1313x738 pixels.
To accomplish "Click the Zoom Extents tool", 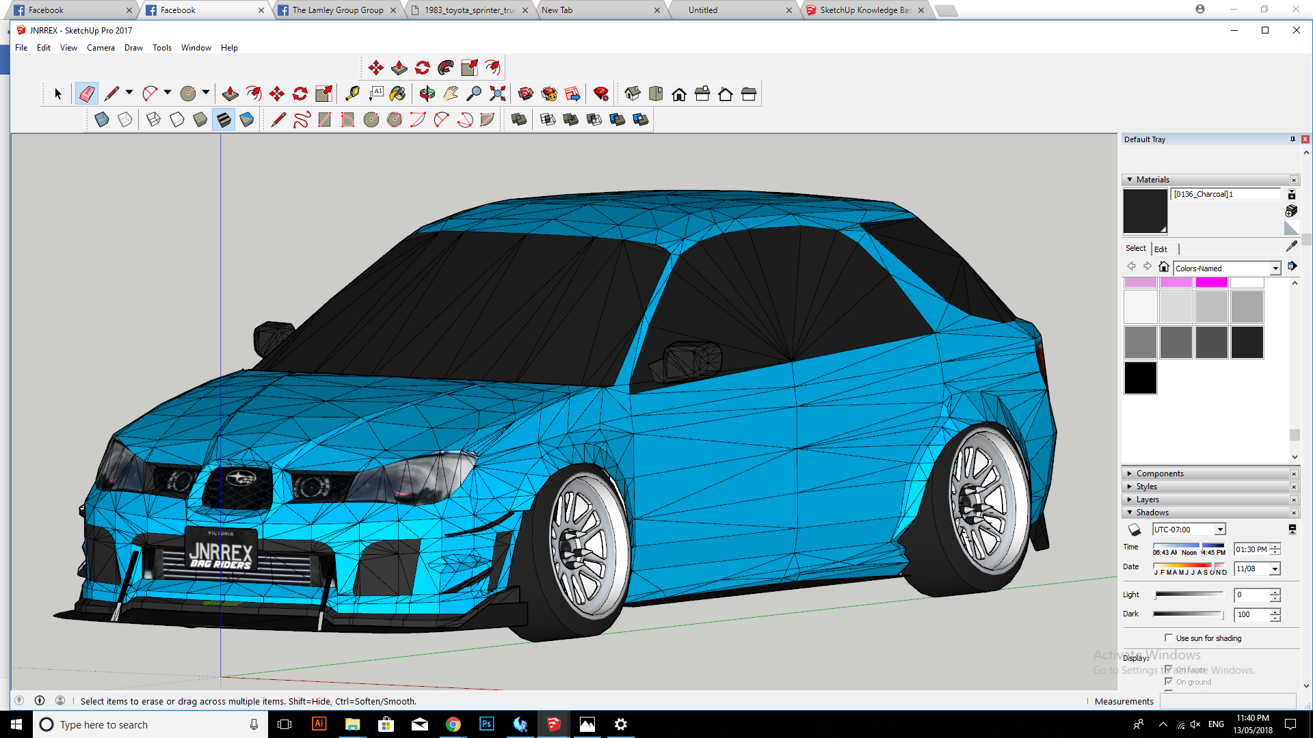I will 497,94.
